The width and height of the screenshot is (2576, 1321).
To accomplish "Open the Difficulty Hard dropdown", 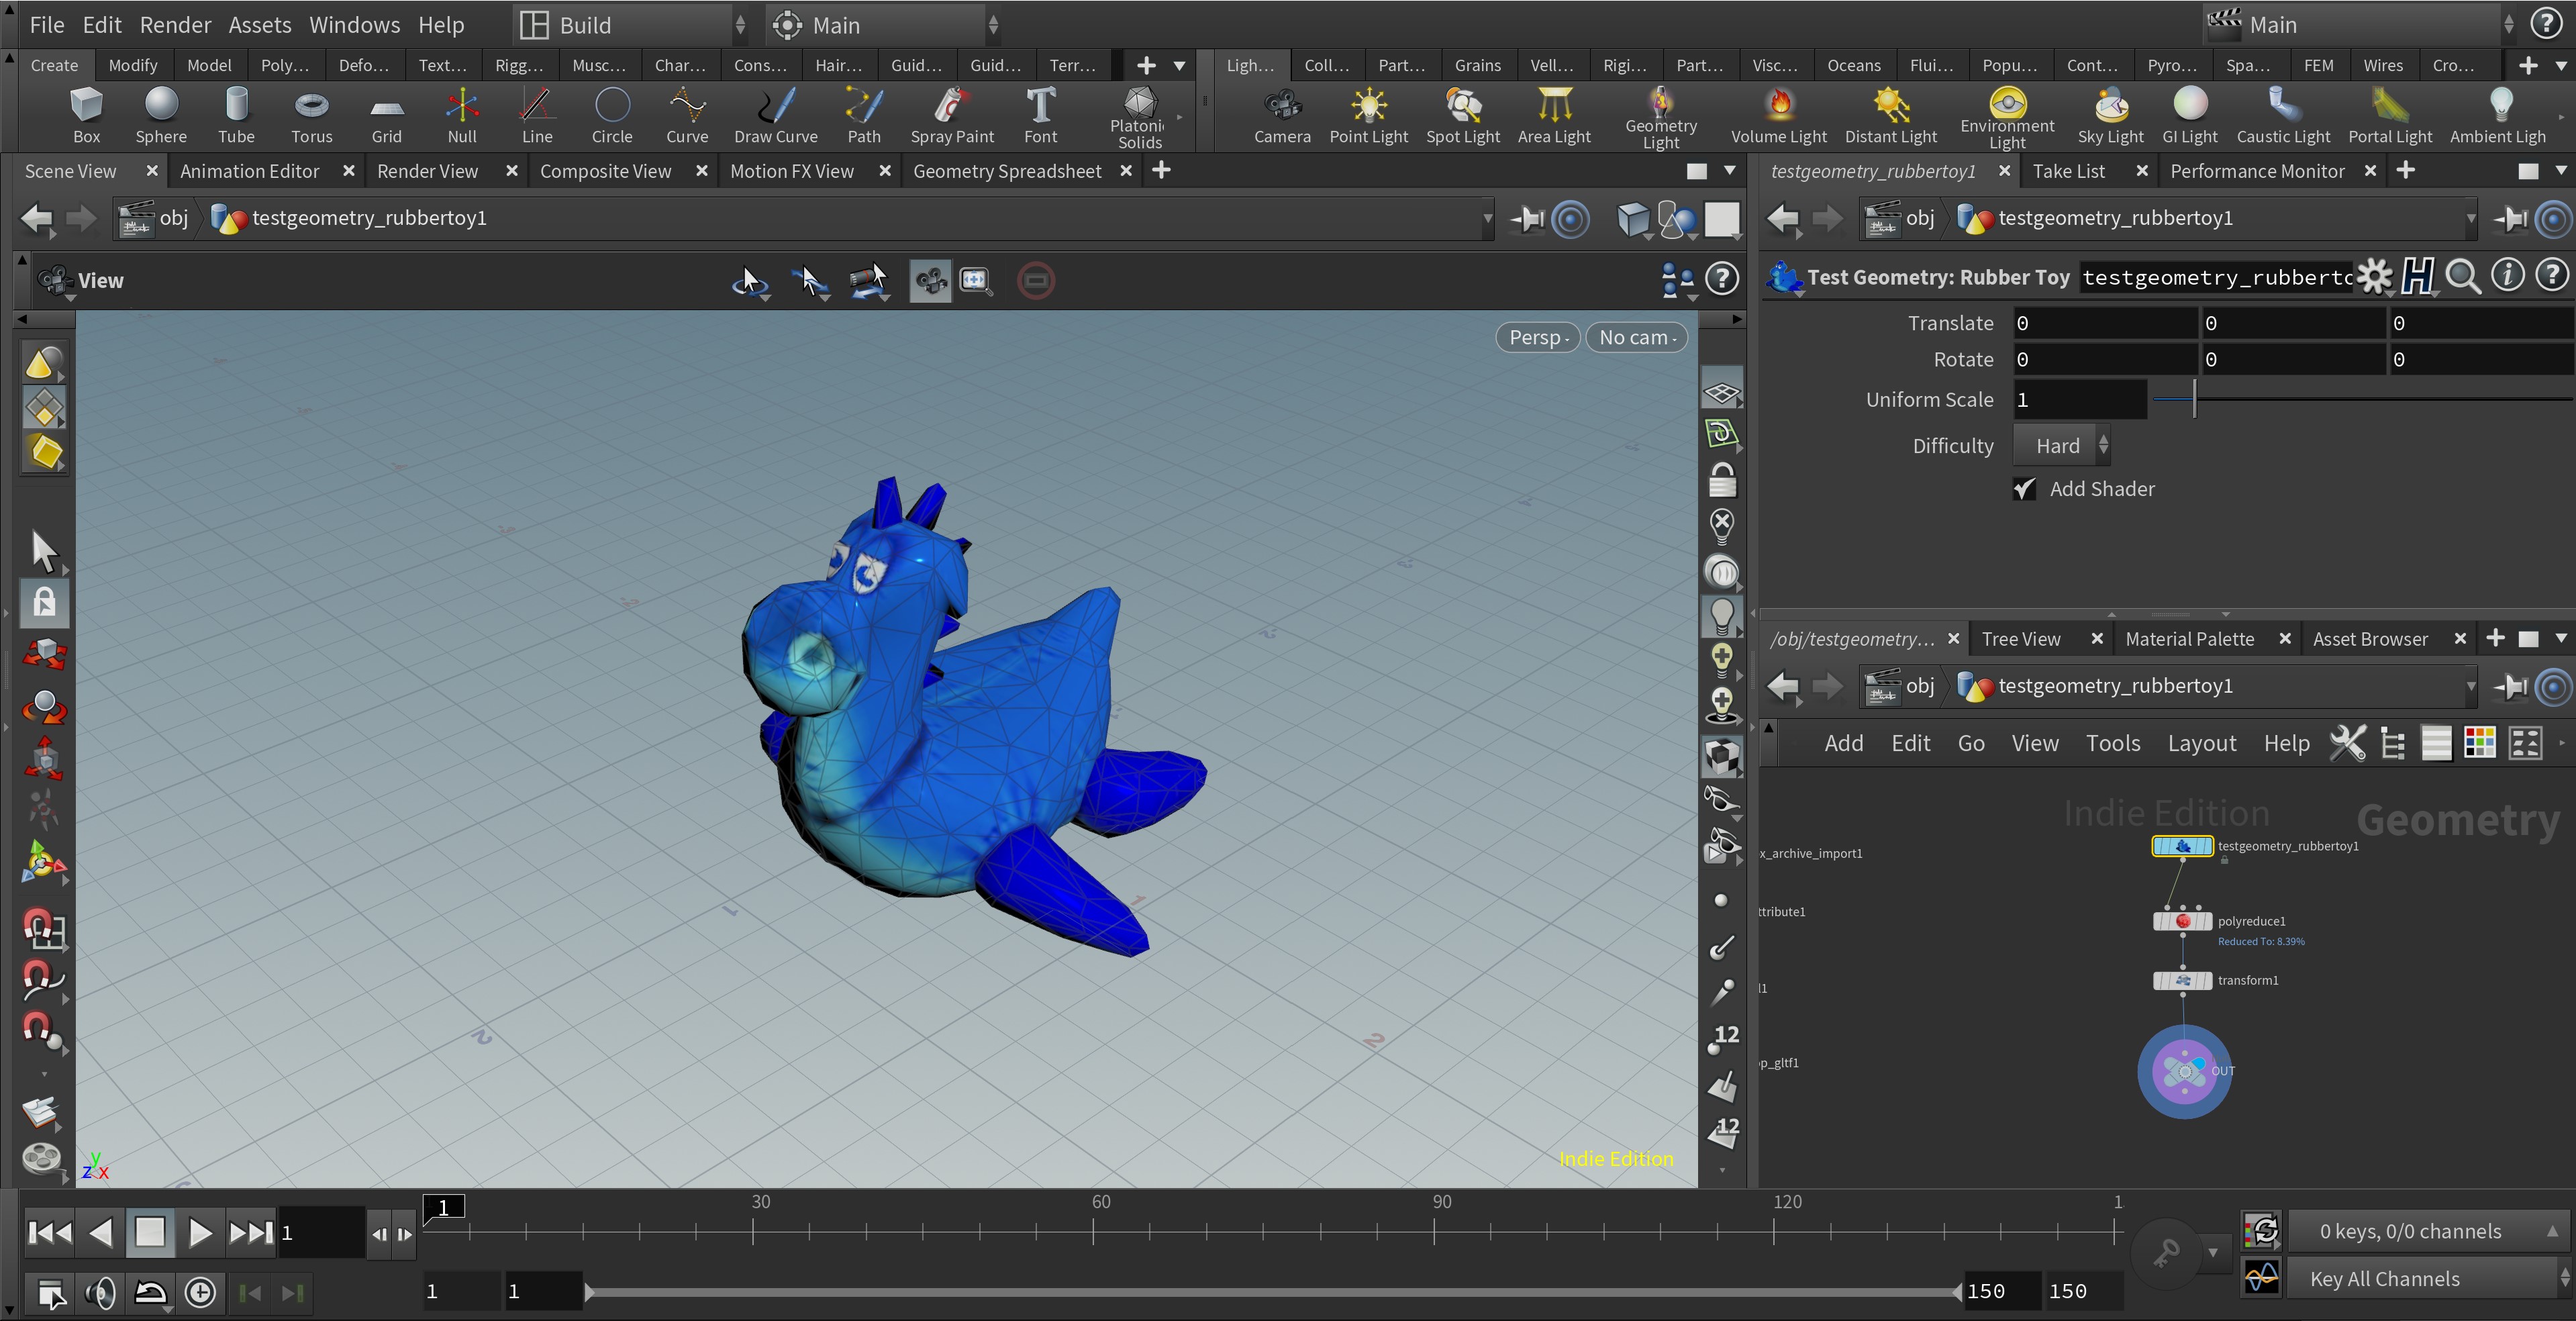I will tap(2061, 446).
